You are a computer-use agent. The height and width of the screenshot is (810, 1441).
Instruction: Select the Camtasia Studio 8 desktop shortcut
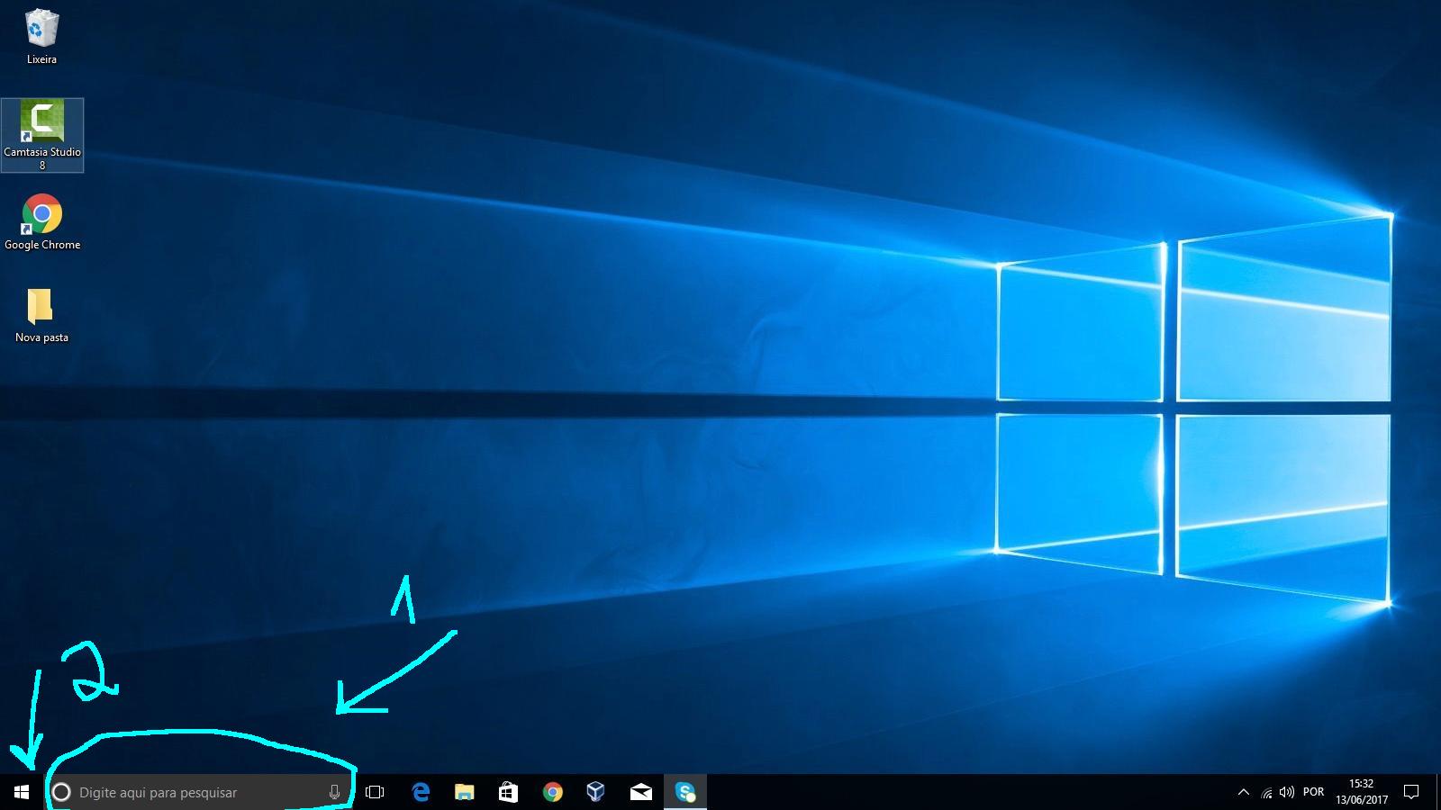pyautogui.click(x=42, y=133)
